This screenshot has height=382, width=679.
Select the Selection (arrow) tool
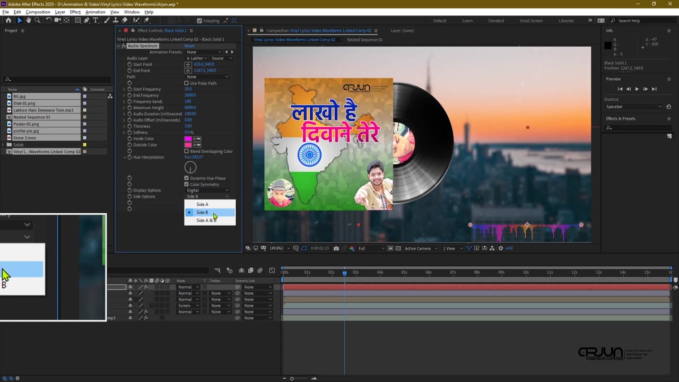(x=20, y=20)
